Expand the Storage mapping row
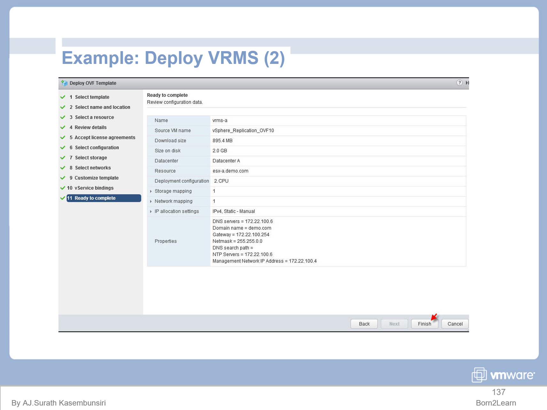The height and width of the screenshot is (410, 547). pos(150,191)
